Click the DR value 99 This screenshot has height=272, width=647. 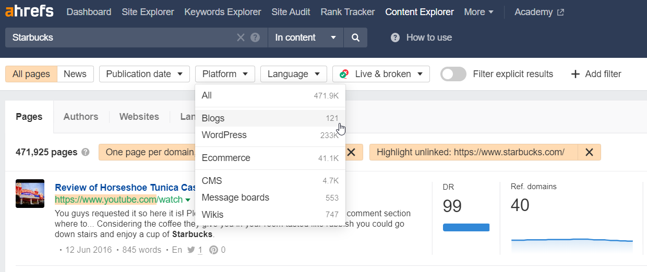pyautogui.click(x=452, y=206)
